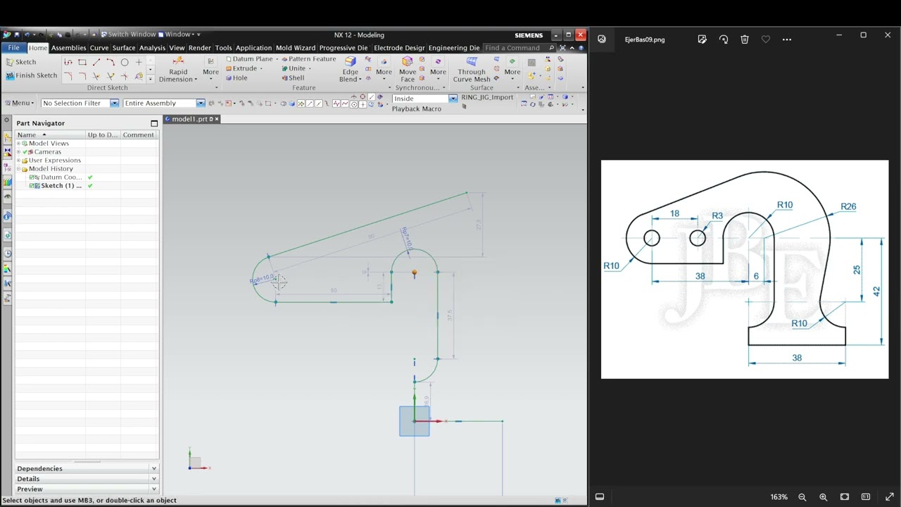Click the Finish Sketch button
The height and width of the screenshot is (507, 901).
(31, 75)
